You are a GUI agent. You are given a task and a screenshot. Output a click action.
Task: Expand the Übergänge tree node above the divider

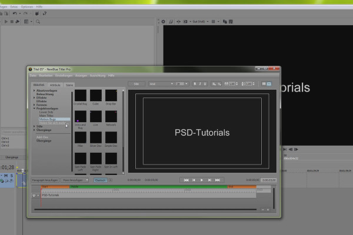[x=34, y=130]
